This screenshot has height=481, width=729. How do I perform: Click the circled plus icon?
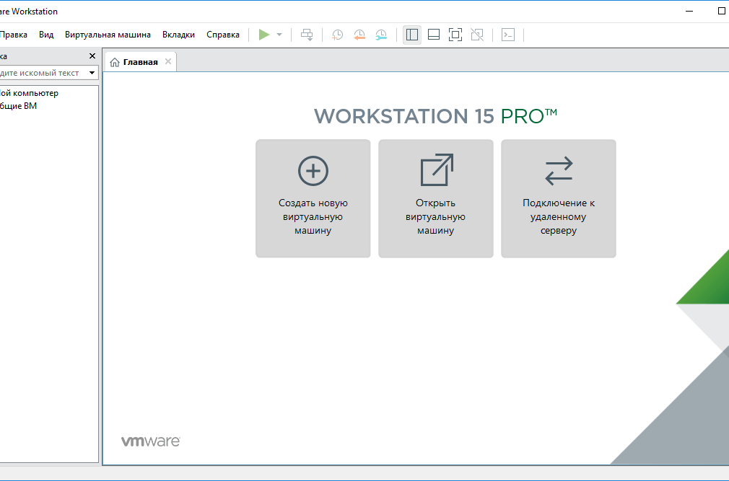[313, 171]
